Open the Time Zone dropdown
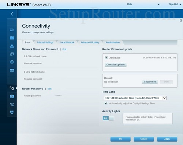The image size is (183, 145). [135, 98]
